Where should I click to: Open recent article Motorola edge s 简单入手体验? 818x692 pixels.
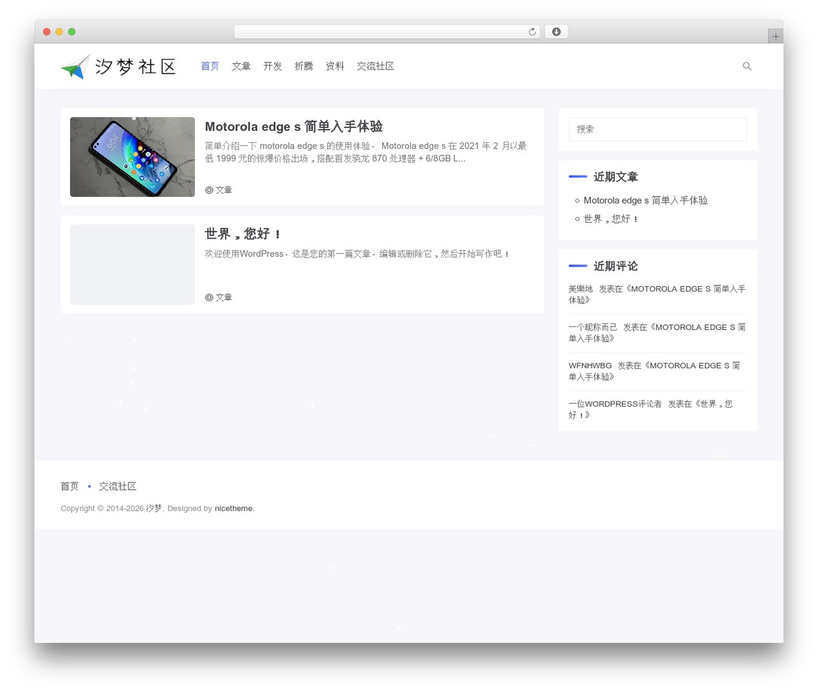(x=645, y=200)
